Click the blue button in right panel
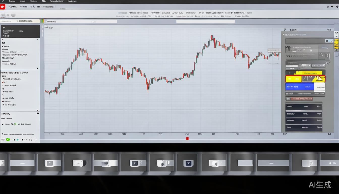The height and width of the screenshot is (194, 339). click(x=299, y=87)
